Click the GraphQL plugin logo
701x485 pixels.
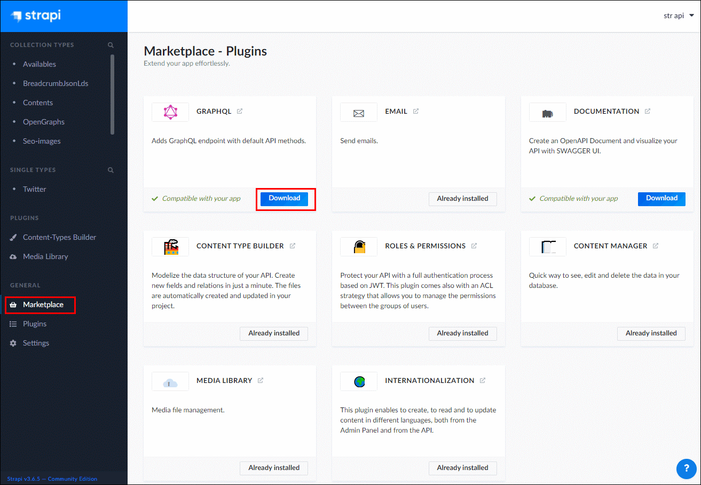pos(170,112)
